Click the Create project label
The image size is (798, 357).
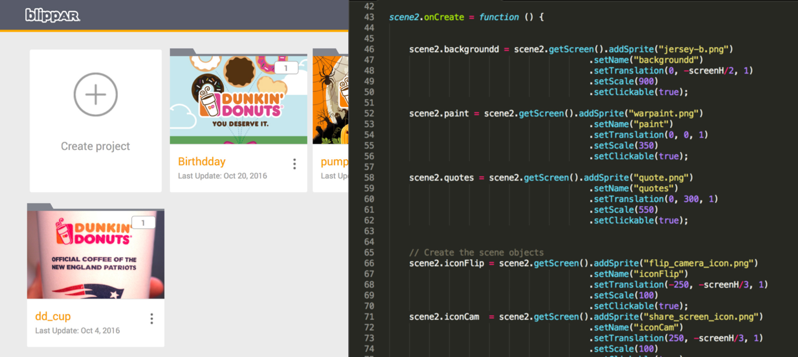coord(95,146)
